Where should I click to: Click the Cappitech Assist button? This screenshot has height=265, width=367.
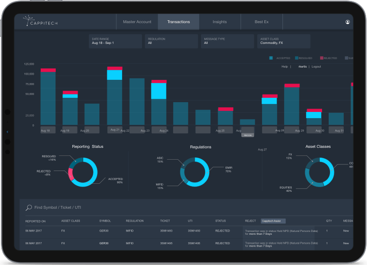click(273, 221)
